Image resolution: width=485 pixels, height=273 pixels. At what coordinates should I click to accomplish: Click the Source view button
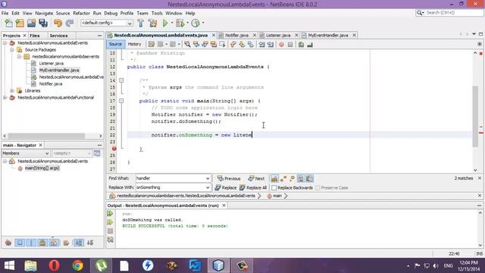[115, 44]
